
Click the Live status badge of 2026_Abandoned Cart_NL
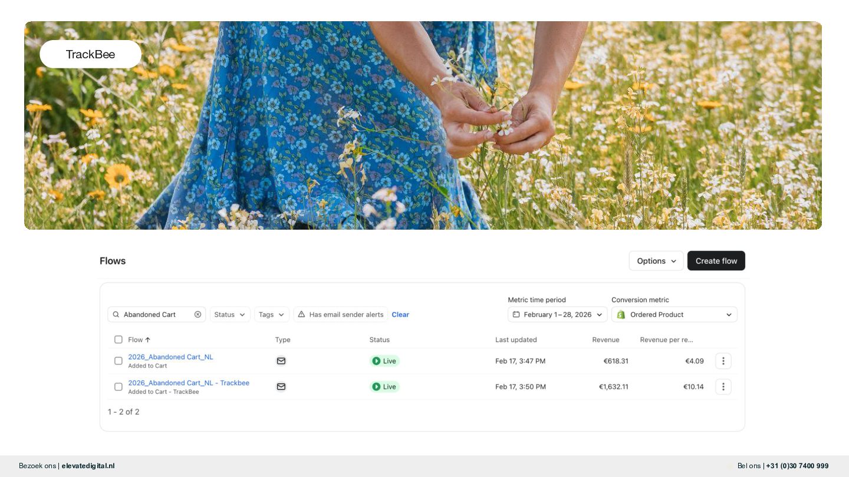(384, 361)
